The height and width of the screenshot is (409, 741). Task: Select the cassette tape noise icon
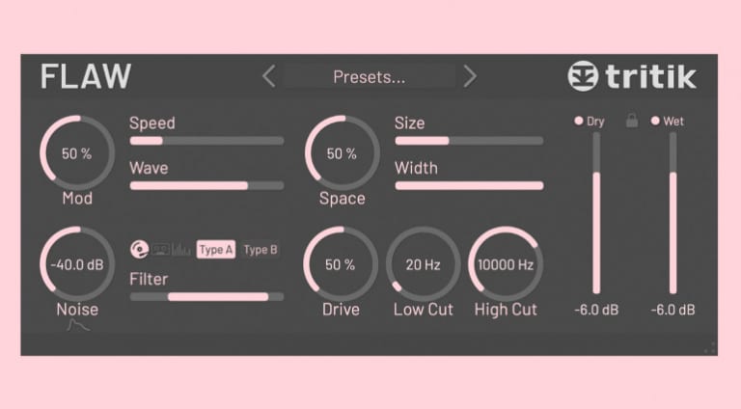click(x=160, y=250)
